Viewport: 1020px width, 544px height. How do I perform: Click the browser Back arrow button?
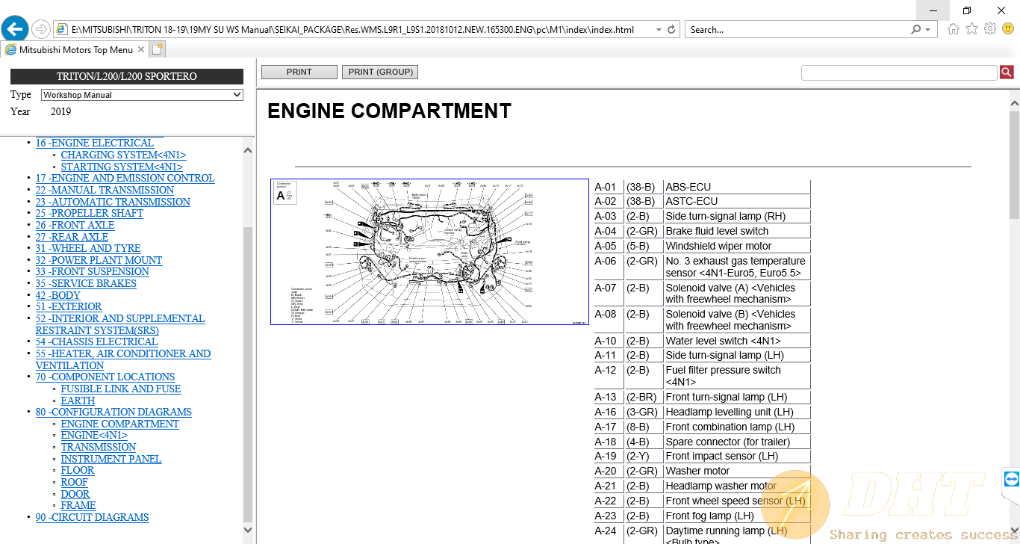15,29
